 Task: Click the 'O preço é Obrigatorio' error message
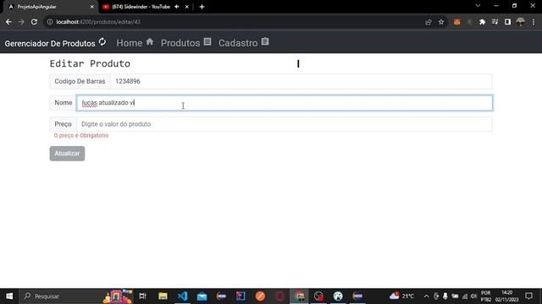coord(81,135)
